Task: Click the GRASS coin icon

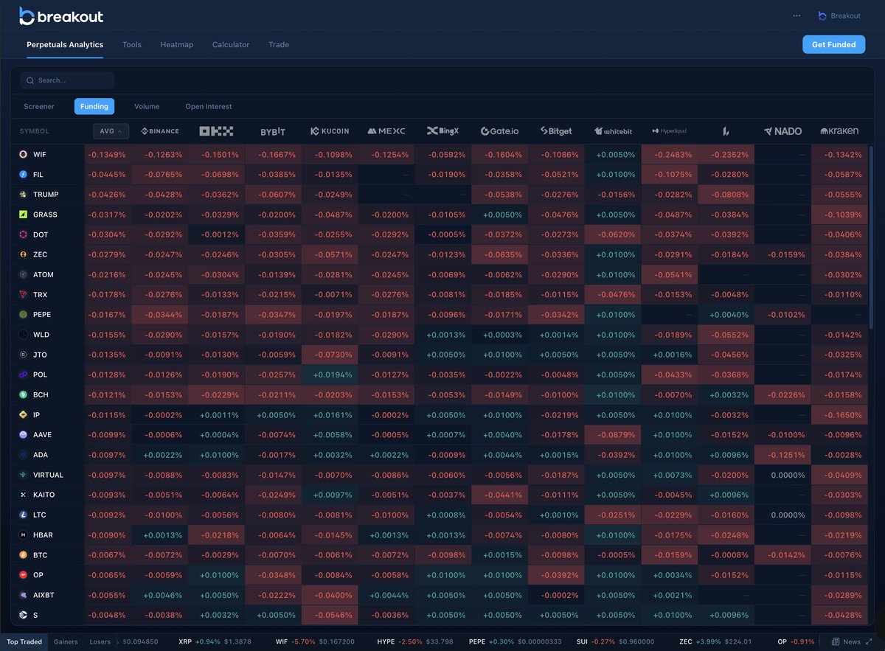Action: coord(24,215)
